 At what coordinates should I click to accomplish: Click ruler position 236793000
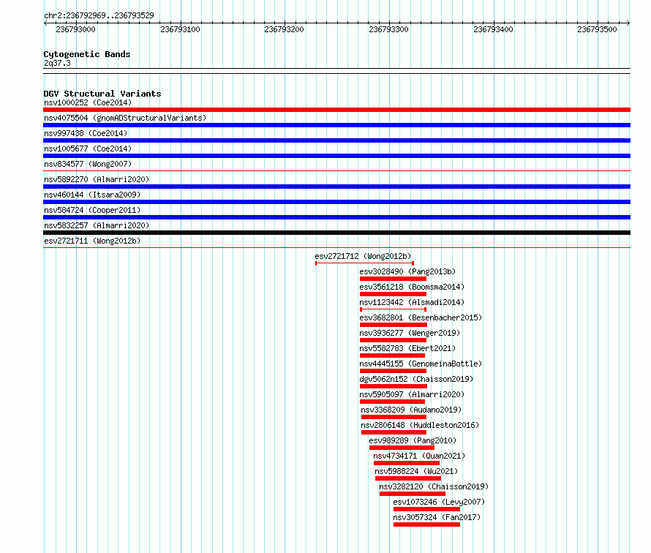pyautogui.click(x=75, y=29)
